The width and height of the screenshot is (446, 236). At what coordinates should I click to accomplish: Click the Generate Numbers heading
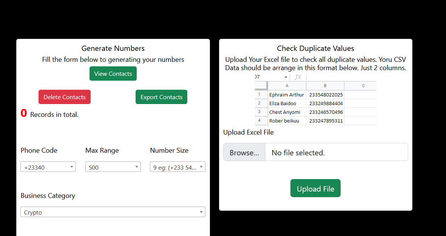point(113,48)
